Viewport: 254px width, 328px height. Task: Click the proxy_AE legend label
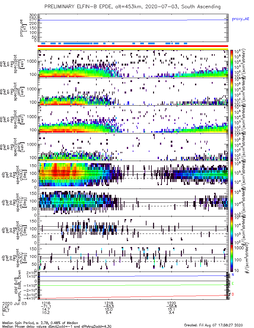tap(241, 19)
